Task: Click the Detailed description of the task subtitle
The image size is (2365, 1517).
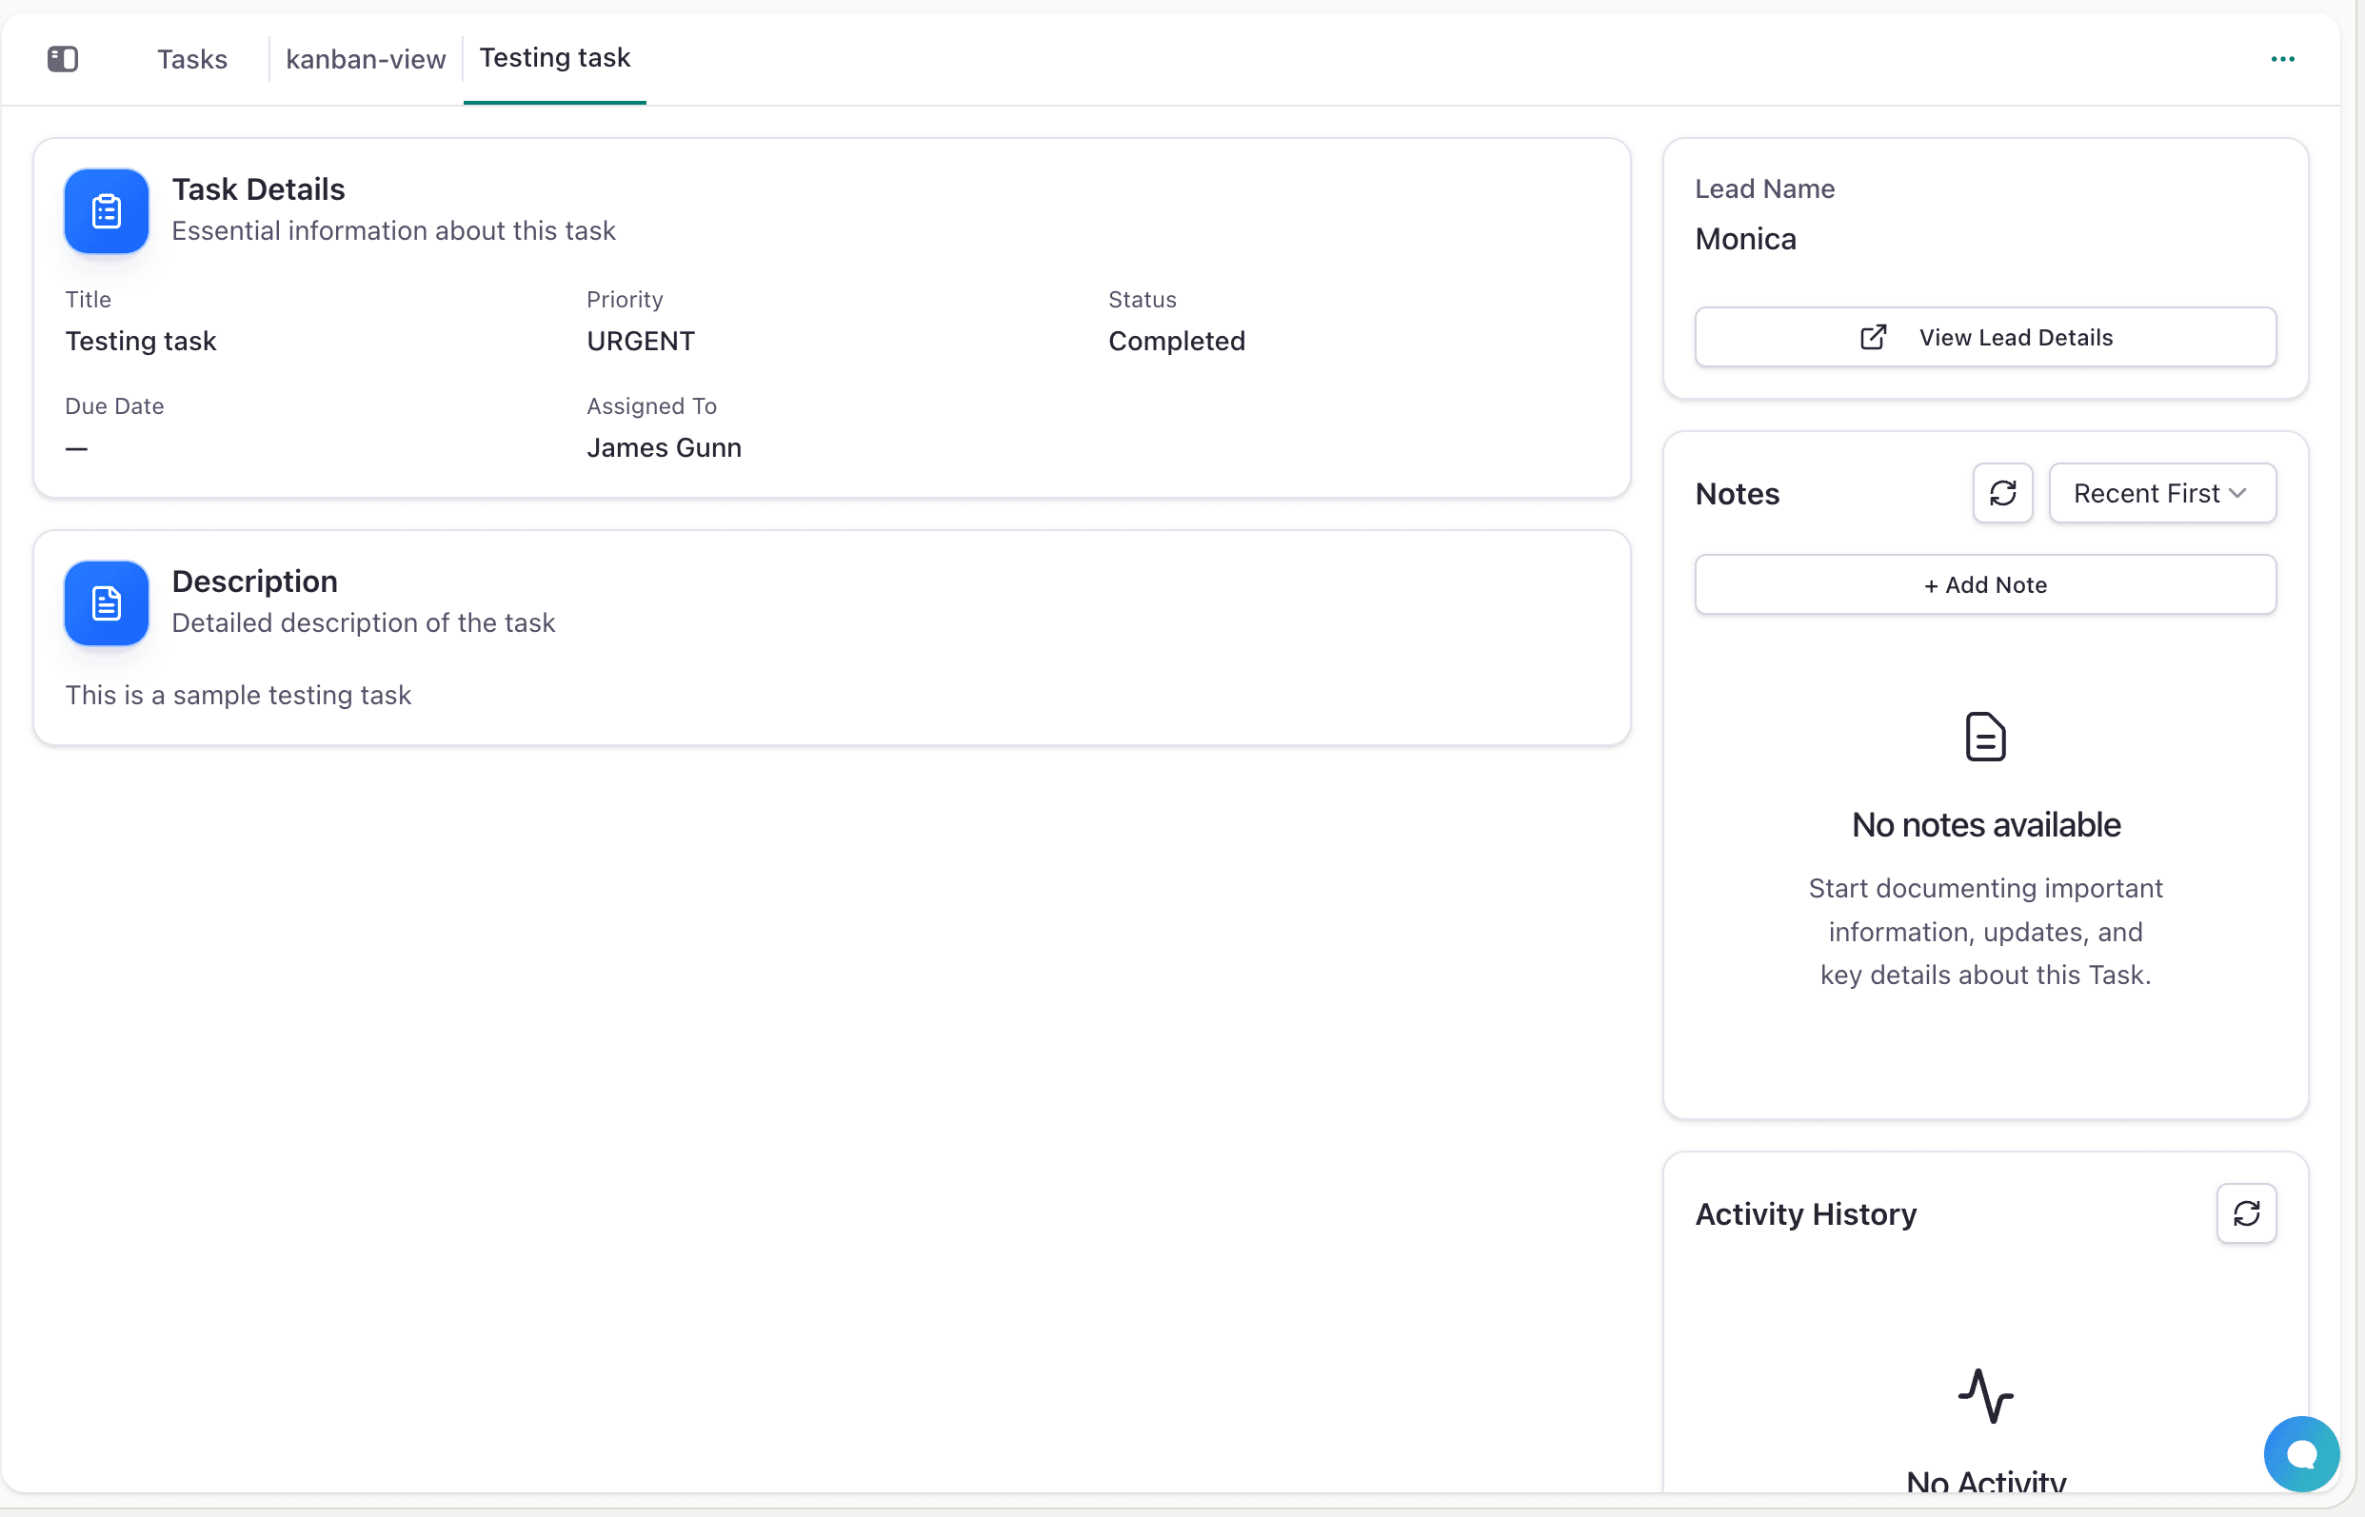Action: [364, 622]
